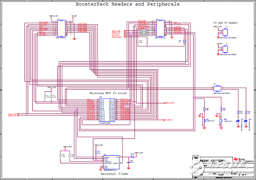The image size is (256, 180).
Task: Select the ground symbol below the left header
Action: pos(74,39)
